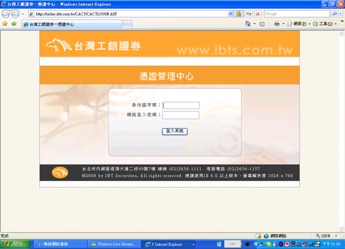Screen dimensions: 345x249
Task: Open the recent pages dropdown beside Forward
Action: tap(23, 14)
